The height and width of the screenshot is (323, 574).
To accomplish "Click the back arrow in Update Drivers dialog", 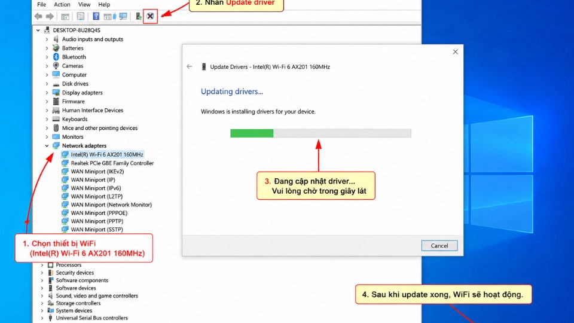I will (190, 66).
